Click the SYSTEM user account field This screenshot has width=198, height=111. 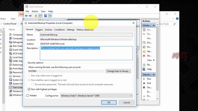[66, 71]
